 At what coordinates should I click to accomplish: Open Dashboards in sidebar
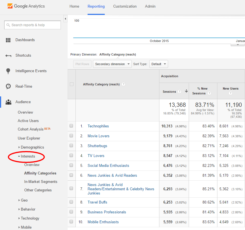point(25,40)
